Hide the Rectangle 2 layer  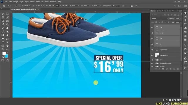coord(152,55)
